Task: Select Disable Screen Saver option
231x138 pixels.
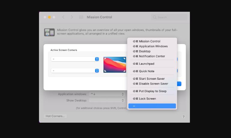Action: [152, 84]
